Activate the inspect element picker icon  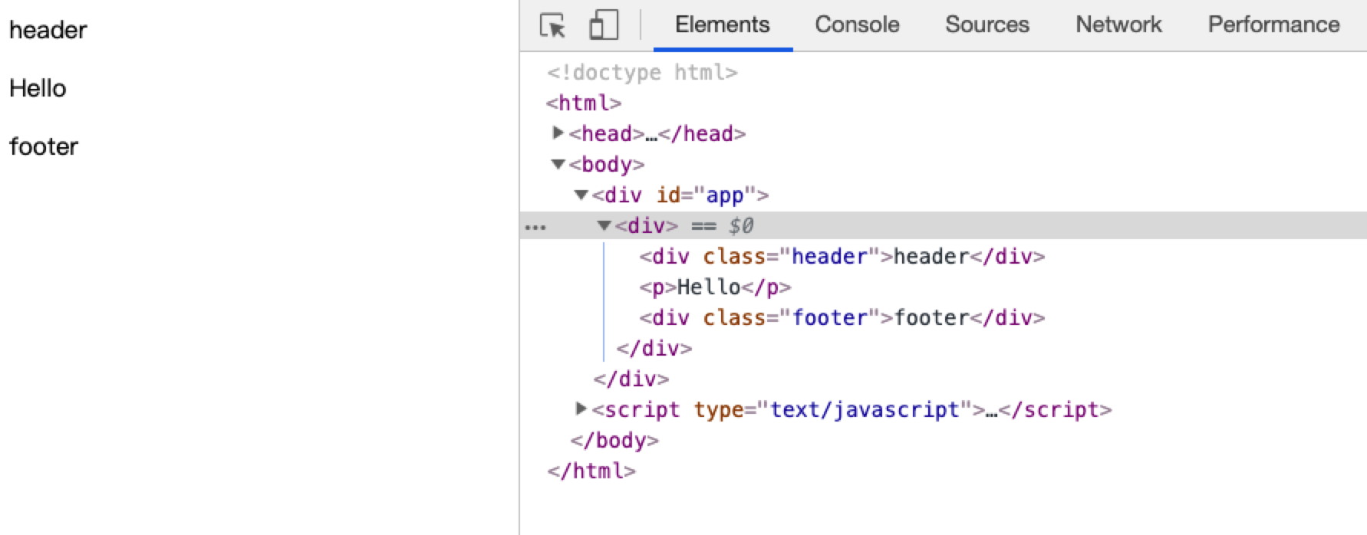(552, 25)
